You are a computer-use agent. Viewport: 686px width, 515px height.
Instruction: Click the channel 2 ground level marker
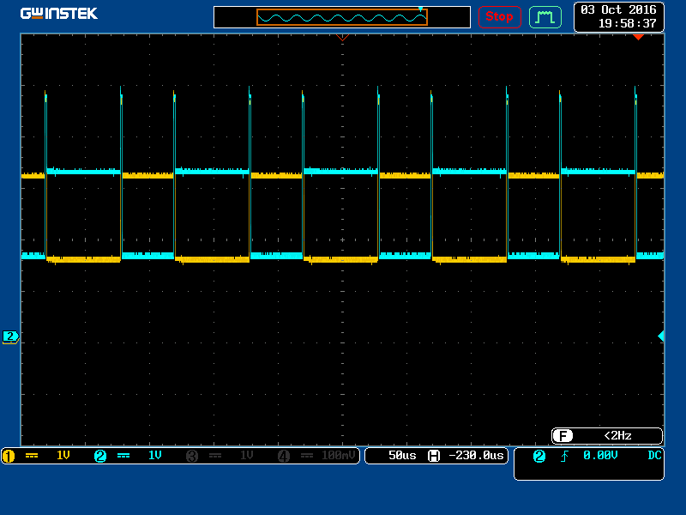click(10, 336)
